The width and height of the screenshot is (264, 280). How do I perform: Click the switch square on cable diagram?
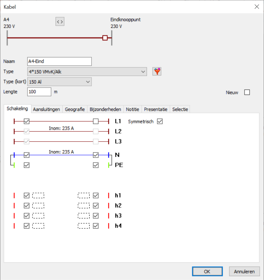105,38
